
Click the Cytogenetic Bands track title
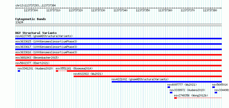(31, 19)
